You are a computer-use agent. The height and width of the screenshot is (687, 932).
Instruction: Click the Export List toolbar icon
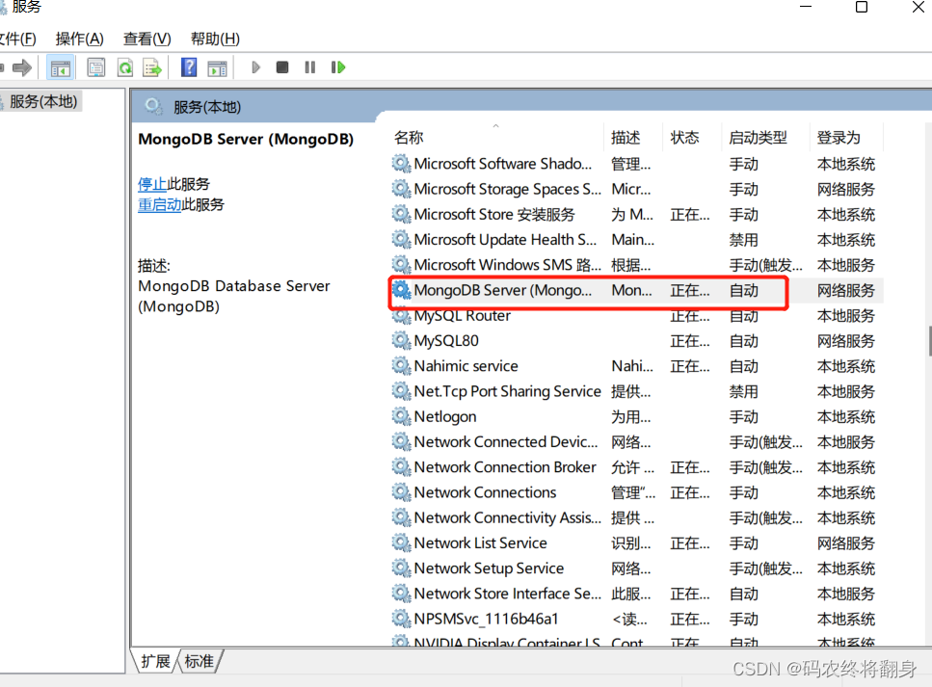pyautogui.click(x=152, y=67)
